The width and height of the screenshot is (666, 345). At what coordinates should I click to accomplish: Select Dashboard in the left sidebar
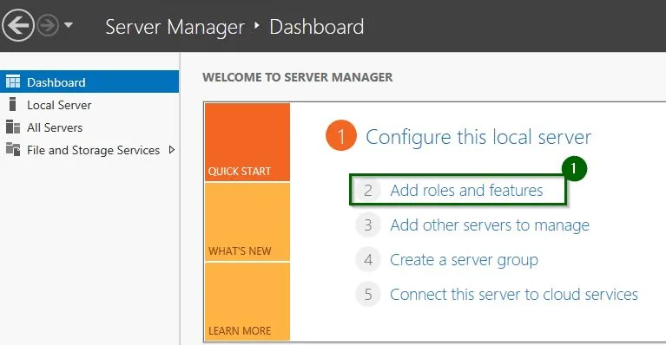coord(89,81)
